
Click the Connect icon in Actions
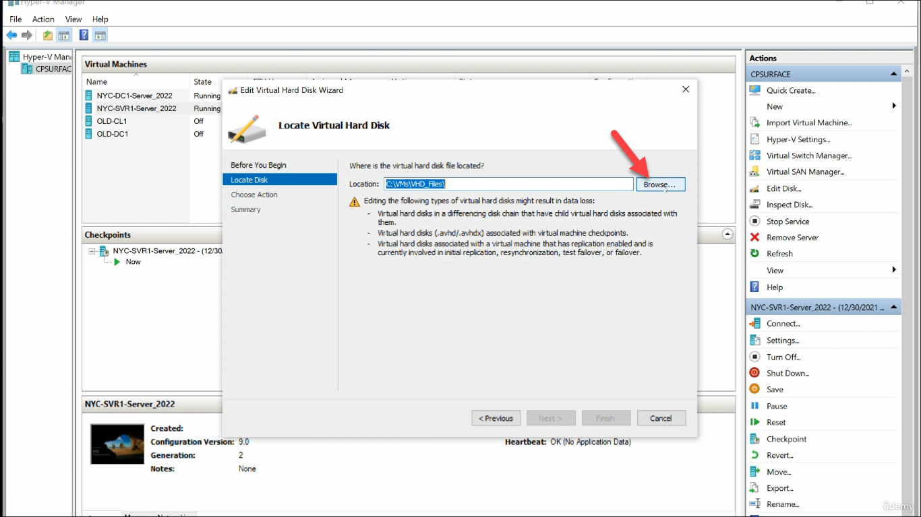[755, 324]
